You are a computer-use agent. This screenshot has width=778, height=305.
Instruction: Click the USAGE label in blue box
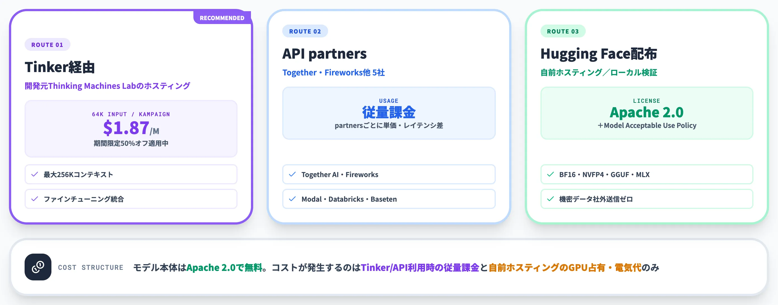click(389, 101)
